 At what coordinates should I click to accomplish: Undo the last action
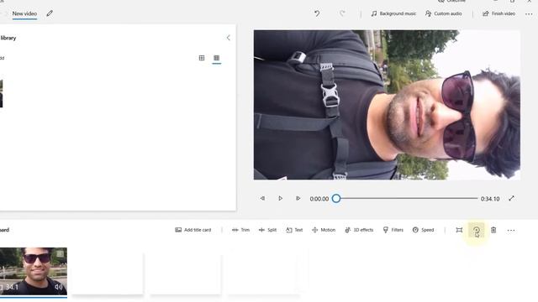point(317,13)
